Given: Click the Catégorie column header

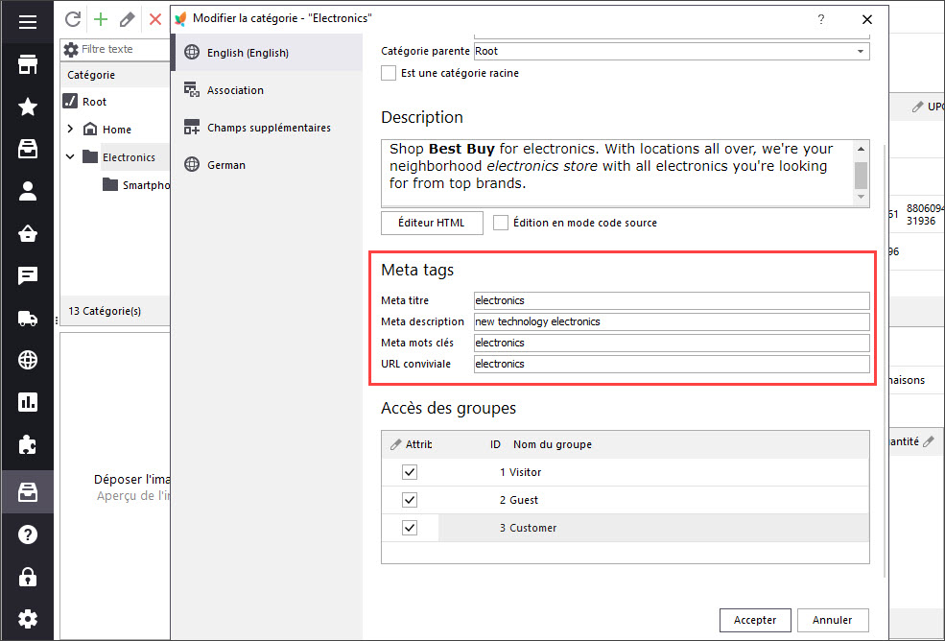Looking at the screenshot, I should (x=115, y=75).
